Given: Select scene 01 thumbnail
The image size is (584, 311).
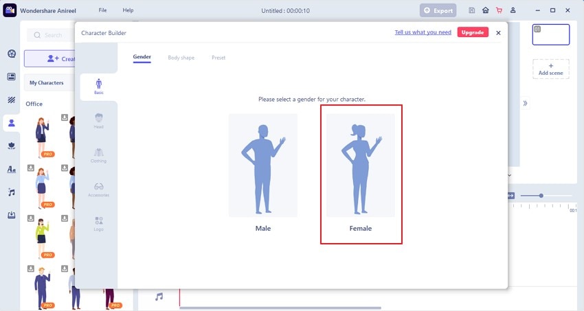Looking at the screenshot, I should [551, 34].
